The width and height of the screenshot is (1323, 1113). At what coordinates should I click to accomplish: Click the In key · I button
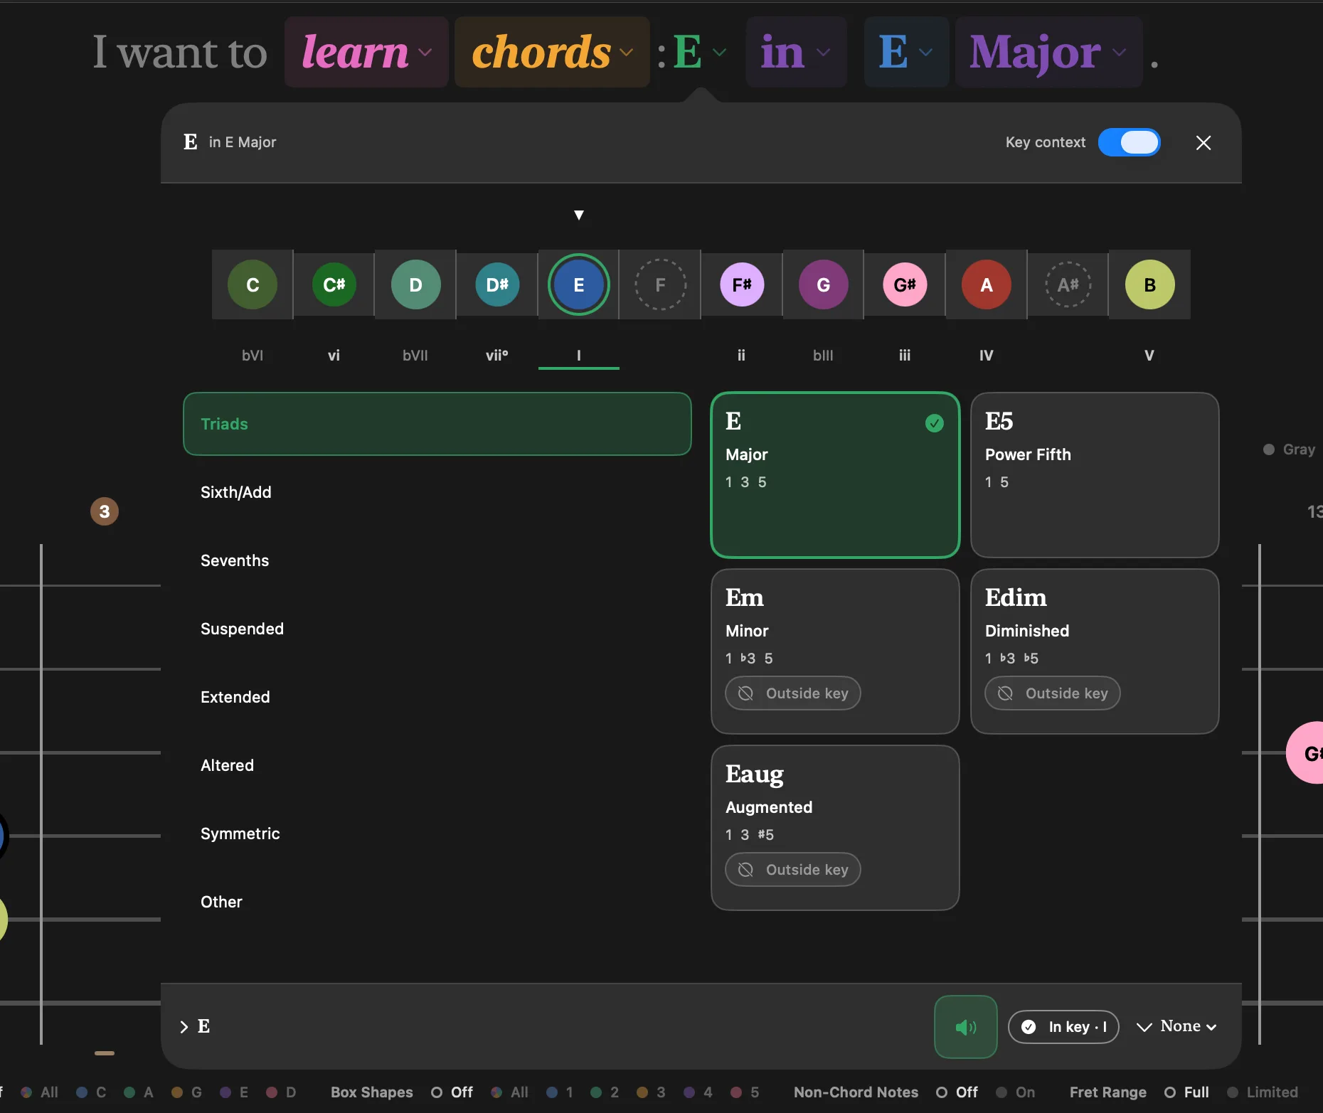click(x=1063, y=1026)
